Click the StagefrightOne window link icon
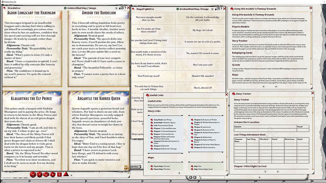The image size is (326, 183). click(133, 9)
